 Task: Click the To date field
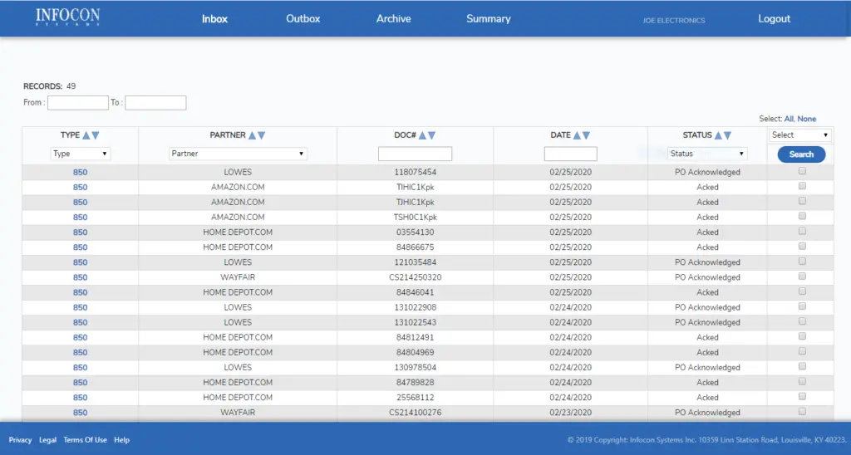(x=155, y=102)
